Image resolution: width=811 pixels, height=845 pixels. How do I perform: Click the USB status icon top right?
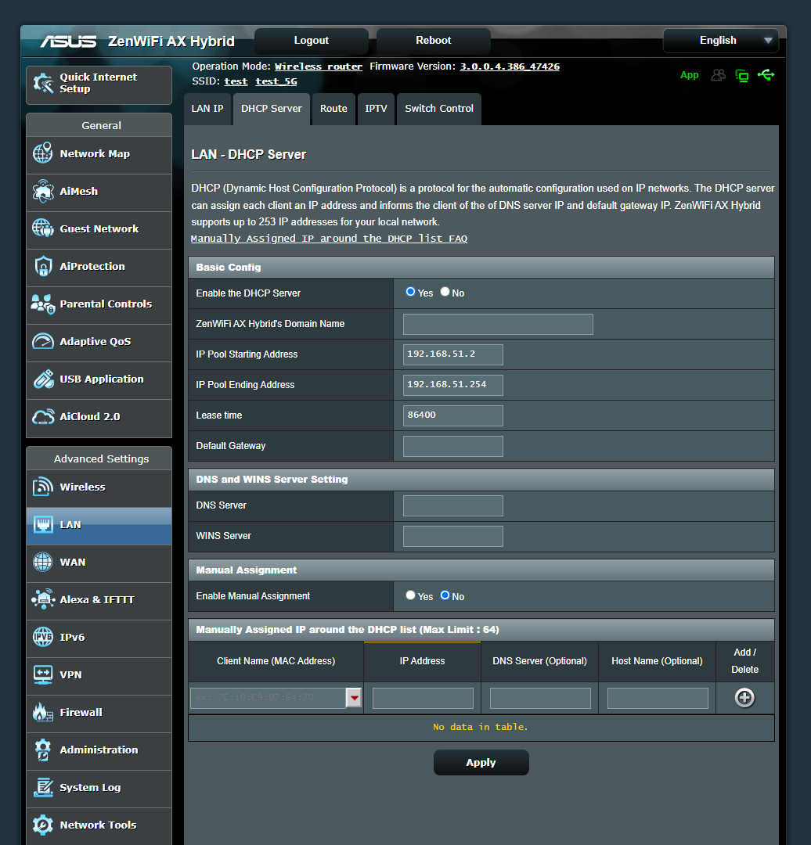click(766, 74)
